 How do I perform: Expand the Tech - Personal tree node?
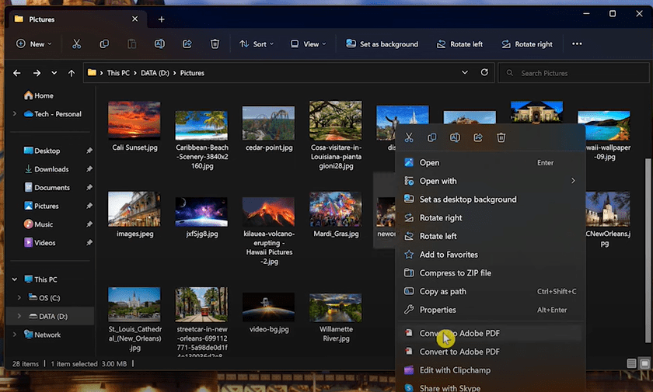[15, 114]
